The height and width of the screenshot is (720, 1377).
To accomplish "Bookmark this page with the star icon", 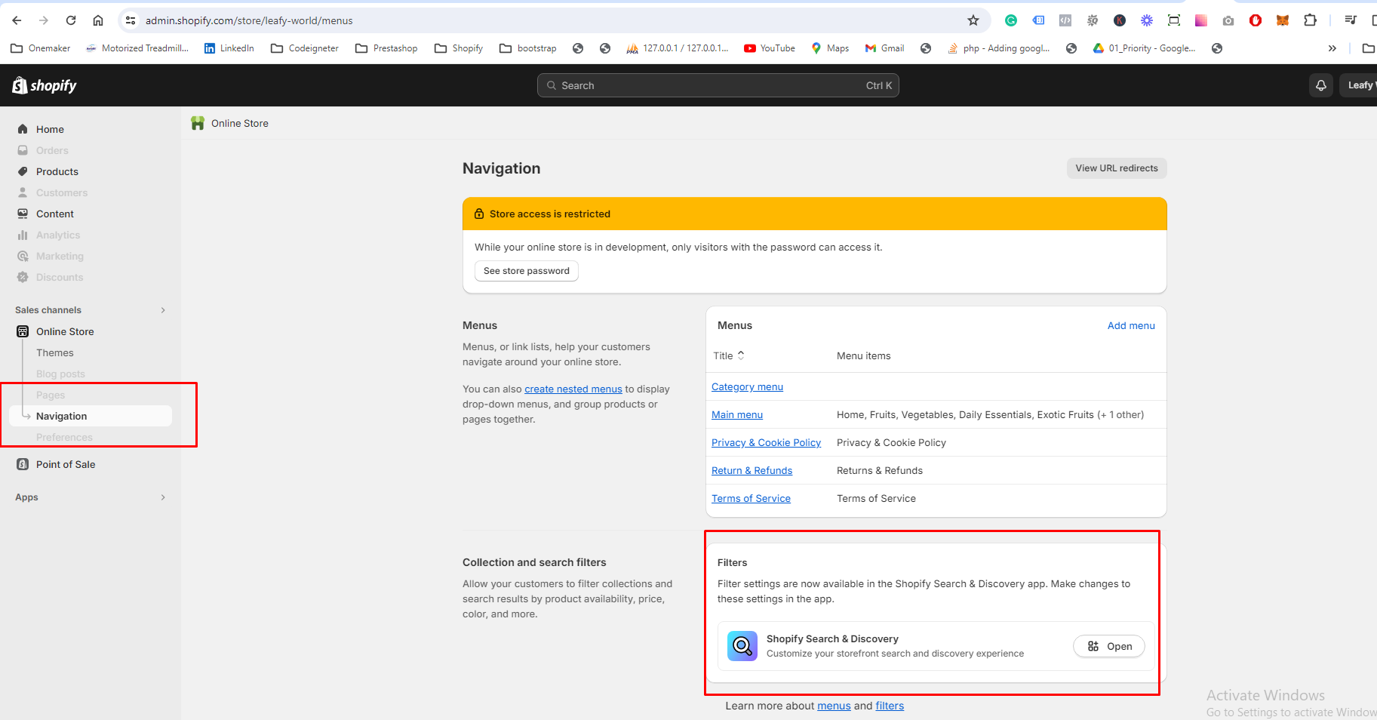I will tap(973, 20).
